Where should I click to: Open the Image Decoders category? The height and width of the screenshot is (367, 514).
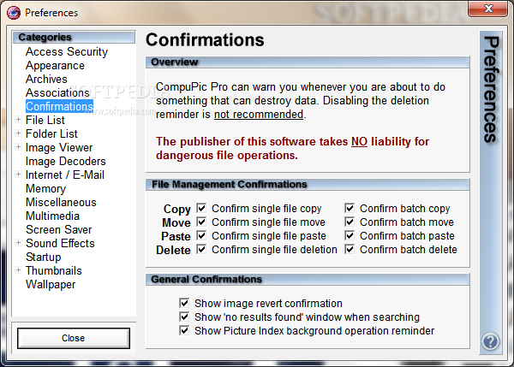tap(66, 162)
